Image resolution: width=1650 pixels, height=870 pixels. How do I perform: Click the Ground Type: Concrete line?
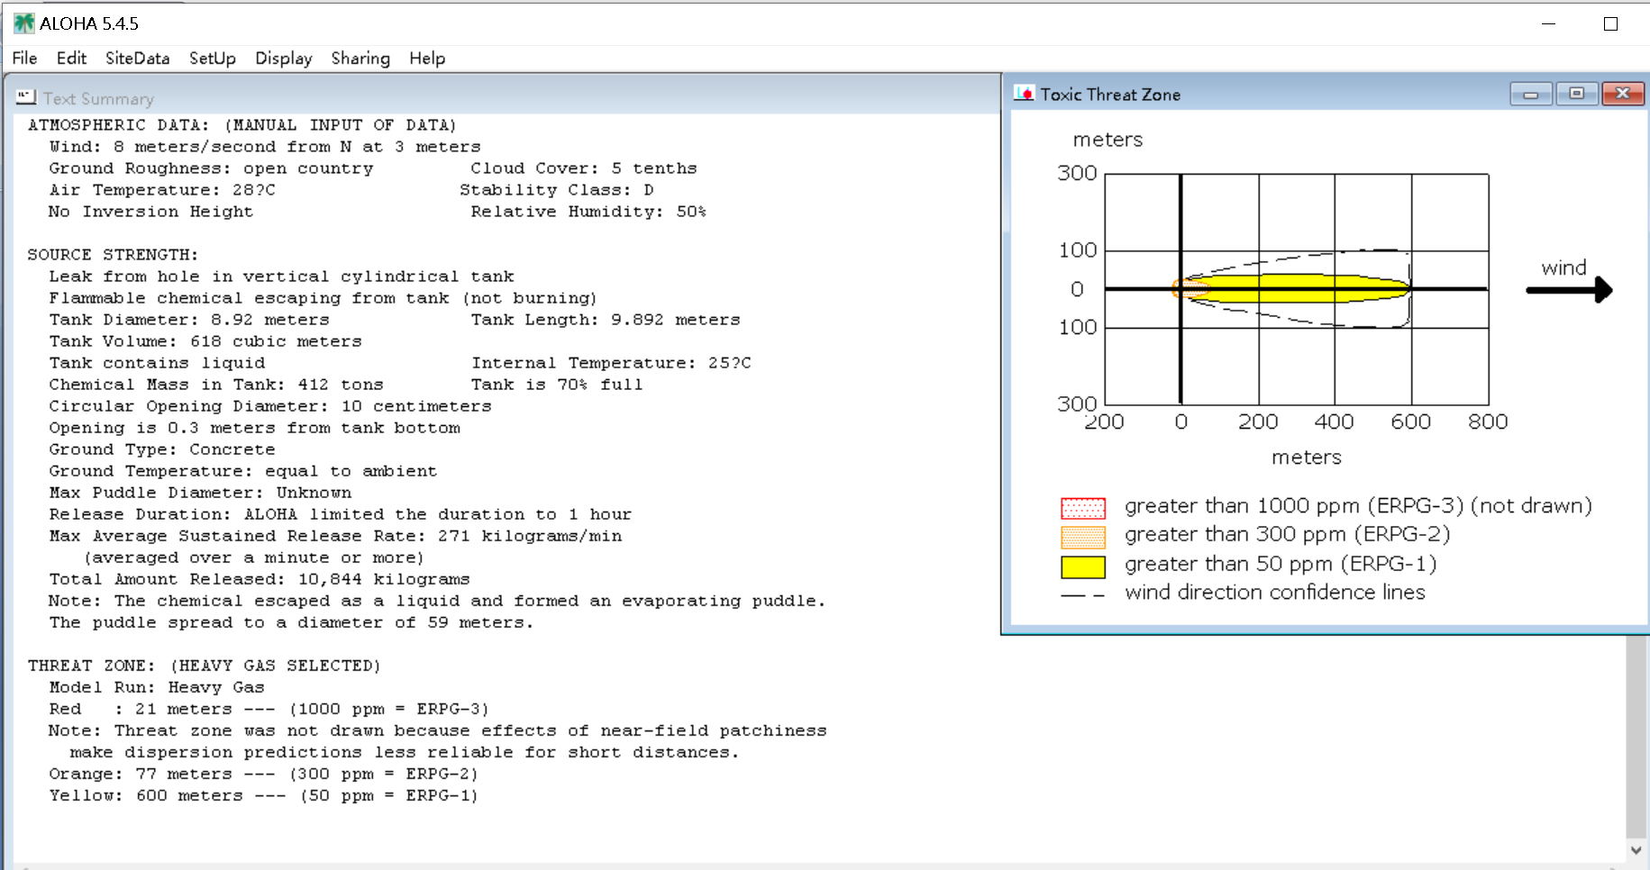coord(162,449)
